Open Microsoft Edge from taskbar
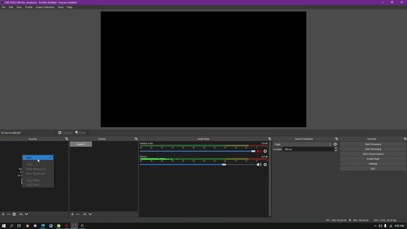 (x=43, y=226)
